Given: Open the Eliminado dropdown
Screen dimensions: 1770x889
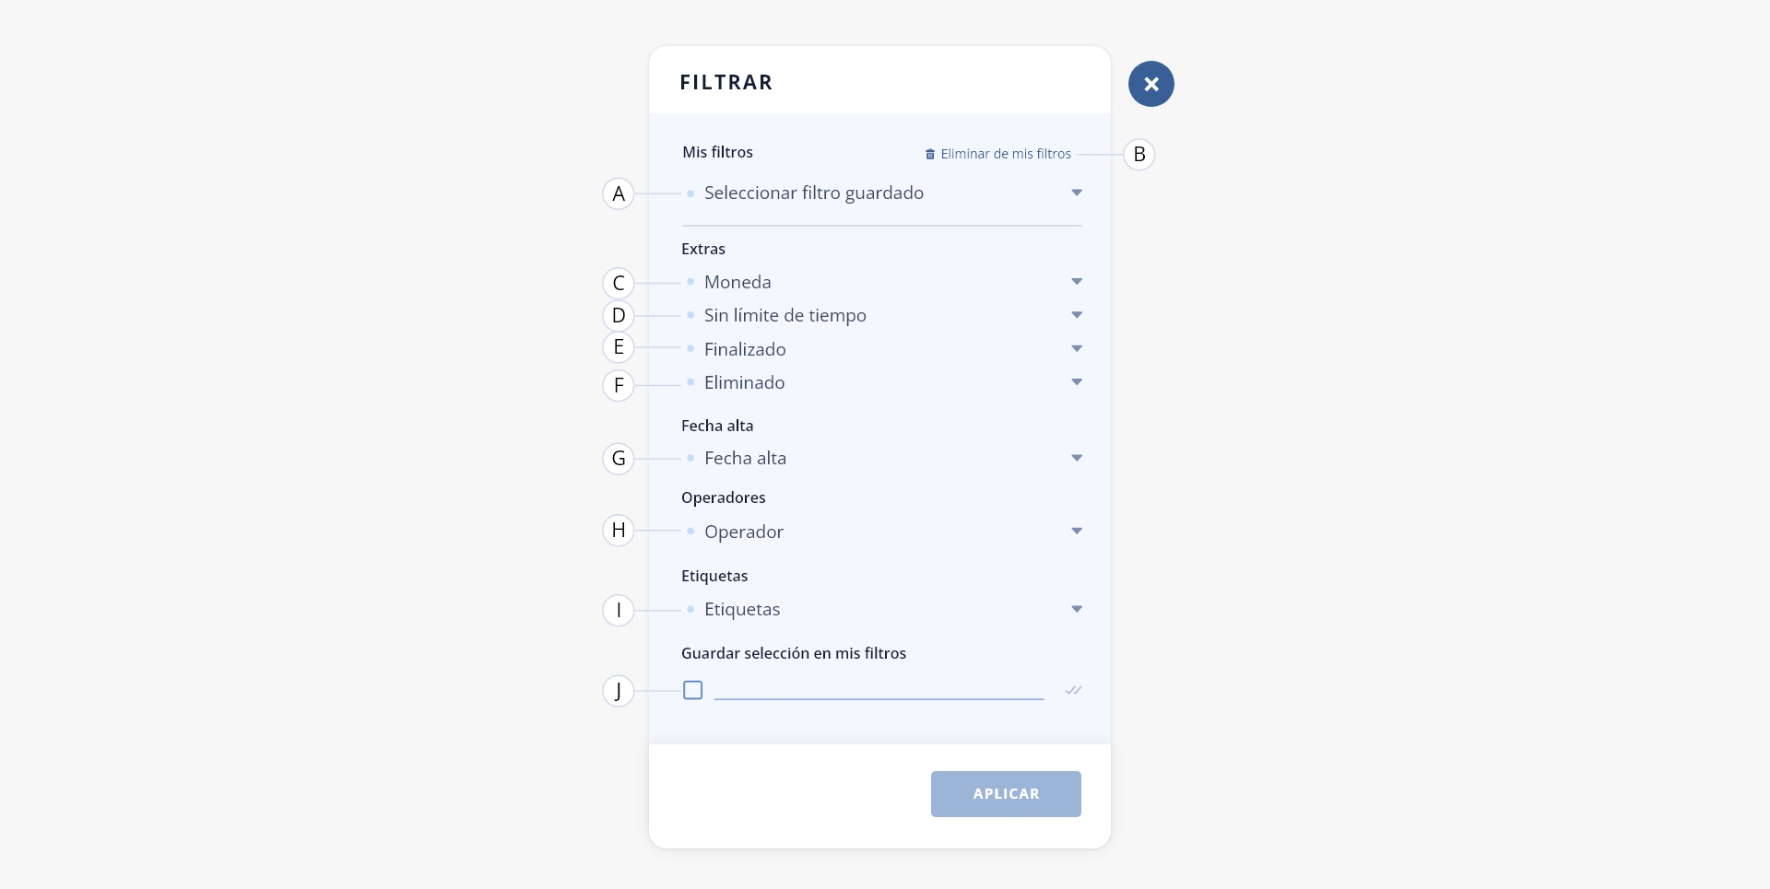Looking at the screenshot, I should point(882,382).
